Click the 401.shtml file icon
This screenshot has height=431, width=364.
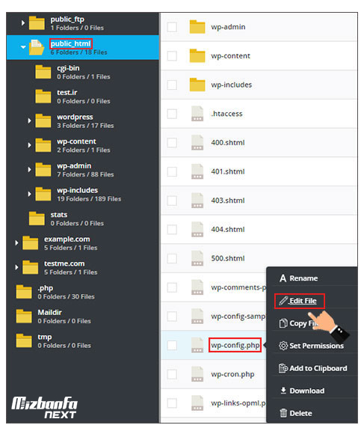point(197,171)
